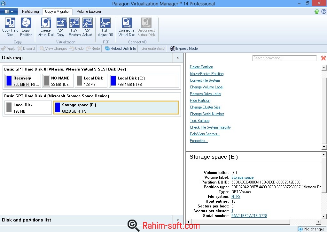This screenshot has height=232, width=327.
Task: Click the Undo toolbar button
Action: coord(76,49)
